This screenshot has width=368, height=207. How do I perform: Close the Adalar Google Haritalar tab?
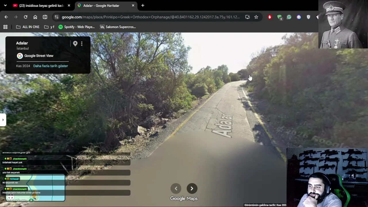point(133,5)
